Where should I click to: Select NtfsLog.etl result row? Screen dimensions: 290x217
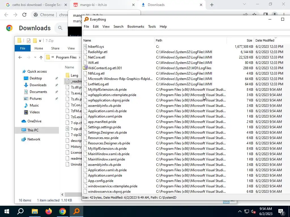(186, 73)
